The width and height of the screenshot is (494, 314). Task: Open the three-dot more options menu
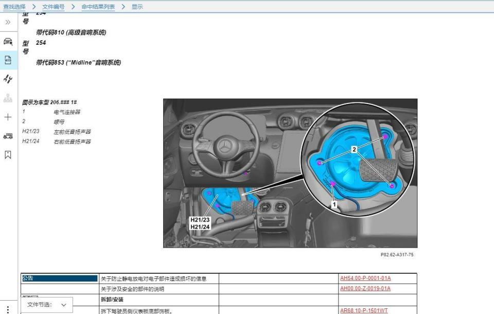(x=8, y=309)
